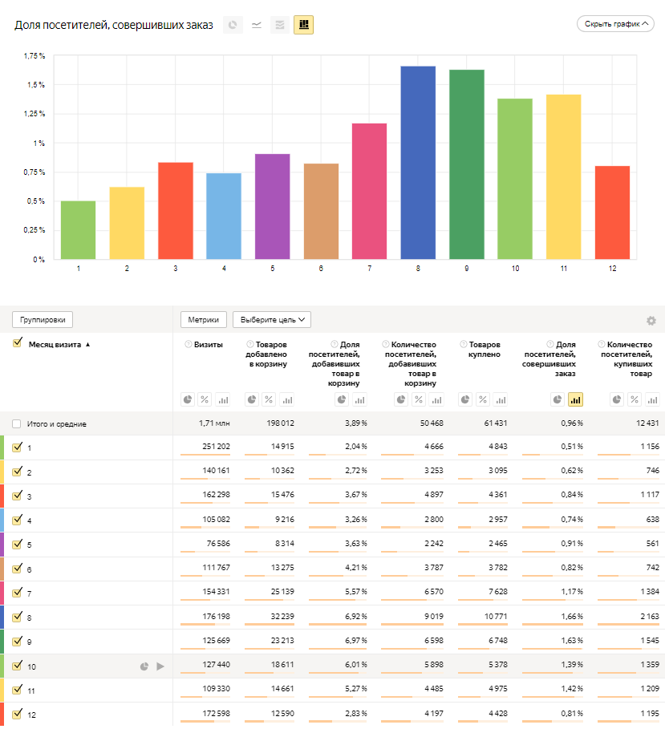Open the Метрики menu
Image resolution: width=665 pixels, height=733 pixels.
tap(204, 319)
